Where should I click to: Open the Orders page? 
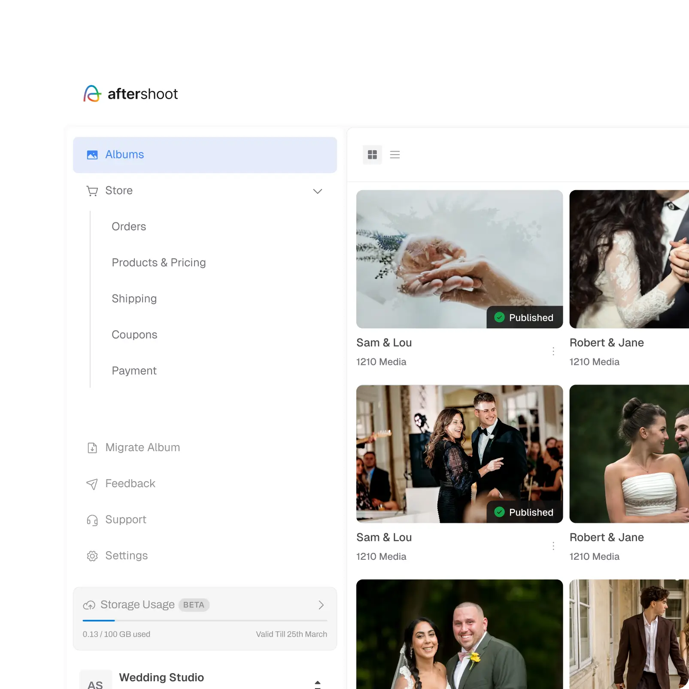click(x=129, y=227)
